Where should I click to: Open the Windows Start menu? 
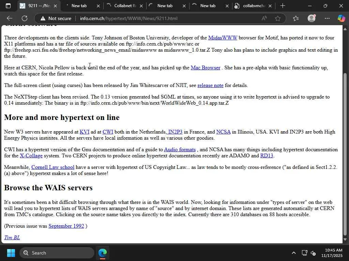coord(11,253)
